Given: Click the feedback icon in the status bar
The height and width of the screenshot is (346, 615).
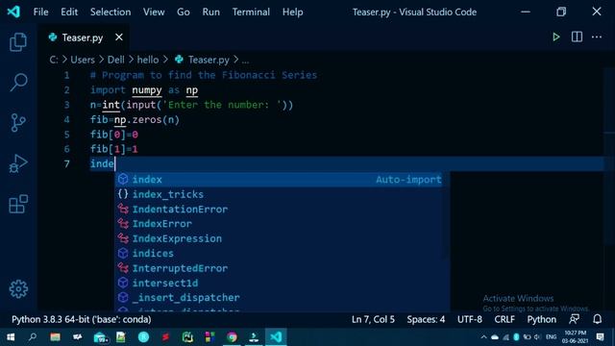Looking at the screenshot, I should point(575,319).
